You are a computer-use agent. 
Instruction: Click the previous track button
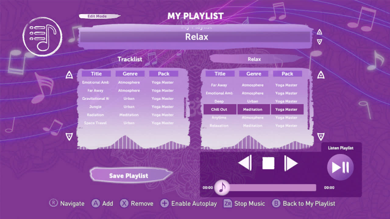[x=245, y=163]
